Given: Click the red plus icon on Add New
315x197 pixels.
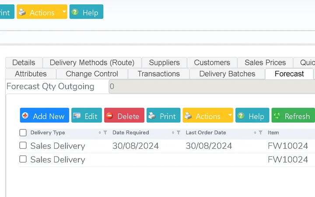Looking at the screenshot, I should (25, 116).
